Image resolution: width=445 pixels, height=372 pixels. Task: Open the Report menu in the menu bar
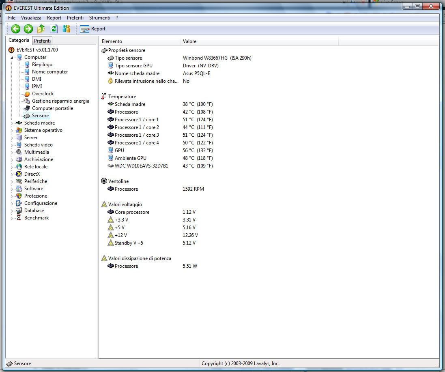54,17
